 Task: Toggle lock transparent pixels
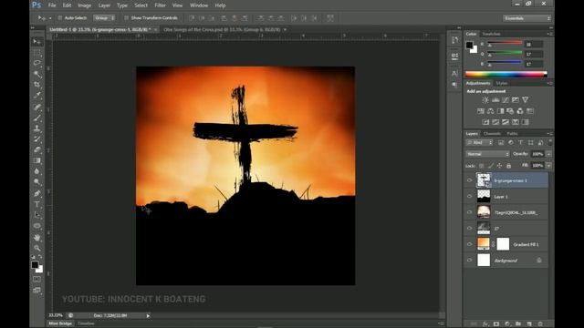(482, 166)
